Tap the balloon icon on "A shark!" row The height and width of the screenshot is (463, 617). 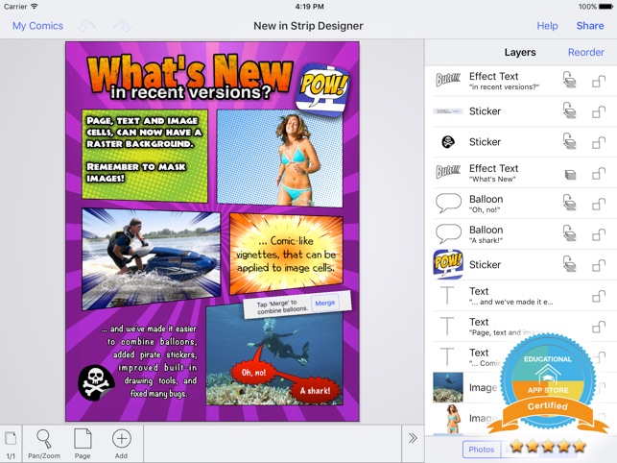coord(448,234)
